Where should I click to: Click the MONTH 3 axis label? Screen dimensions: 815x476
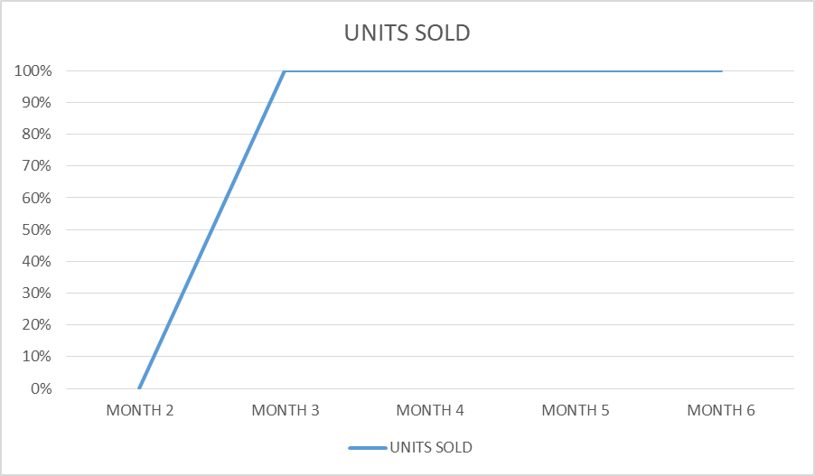click(286, 410)
